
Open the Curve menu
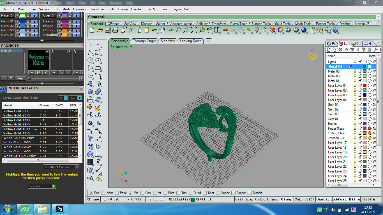32,9
